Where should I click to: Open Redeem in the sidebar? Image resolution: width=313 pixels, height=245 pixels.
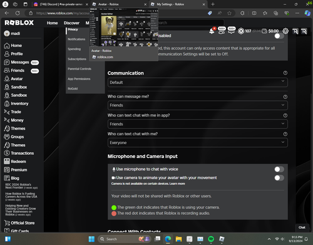[x=15, y=162]
